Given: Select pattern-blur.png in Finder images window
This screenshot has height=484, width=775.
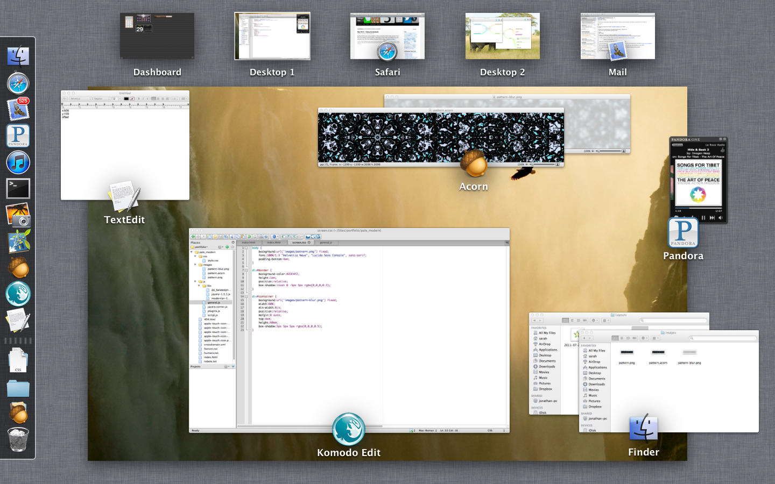Looking at the screenshot, I should (689, 357).
